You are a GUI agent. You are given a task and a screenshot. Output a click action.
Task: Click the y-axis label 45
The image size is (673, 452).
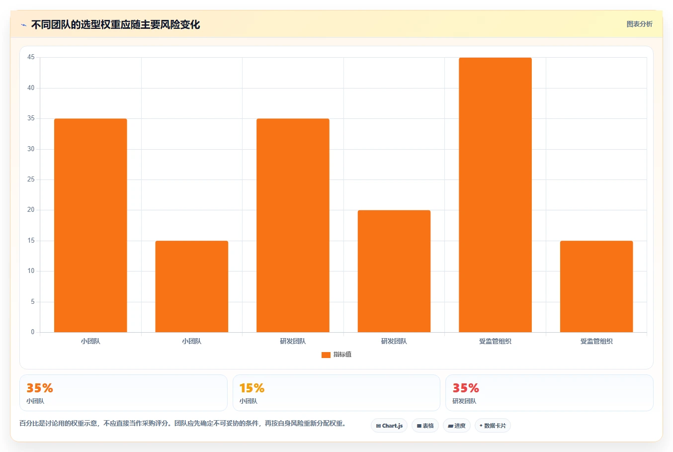tap(31, 57)
